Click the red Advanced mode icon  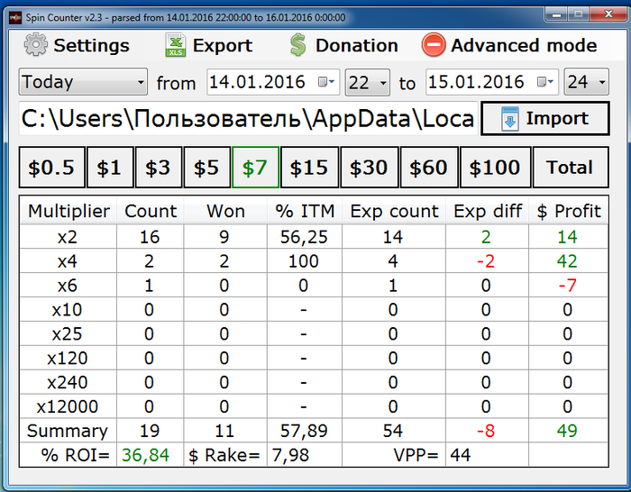(434, 45)
